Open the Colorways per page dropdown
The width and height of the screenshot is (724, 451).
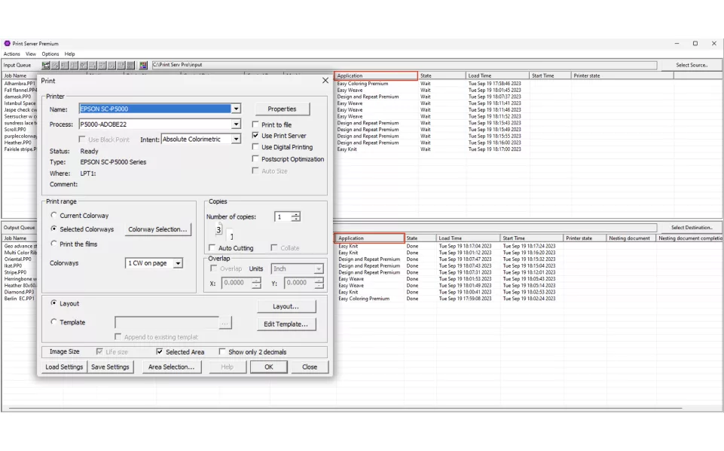(178, 263)
